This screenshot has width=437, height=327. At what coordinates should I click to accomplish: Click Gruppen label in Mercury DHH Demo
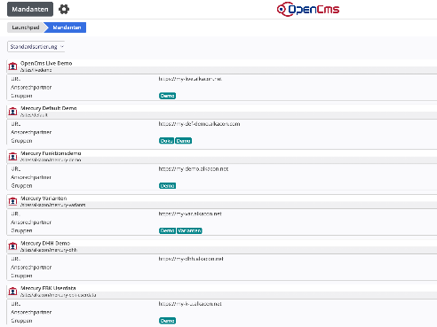21,276
